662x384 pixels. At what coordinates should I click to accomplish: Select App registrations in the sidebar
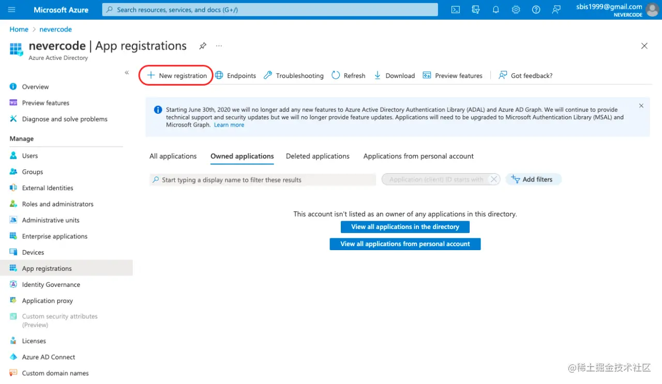(66, 268)
